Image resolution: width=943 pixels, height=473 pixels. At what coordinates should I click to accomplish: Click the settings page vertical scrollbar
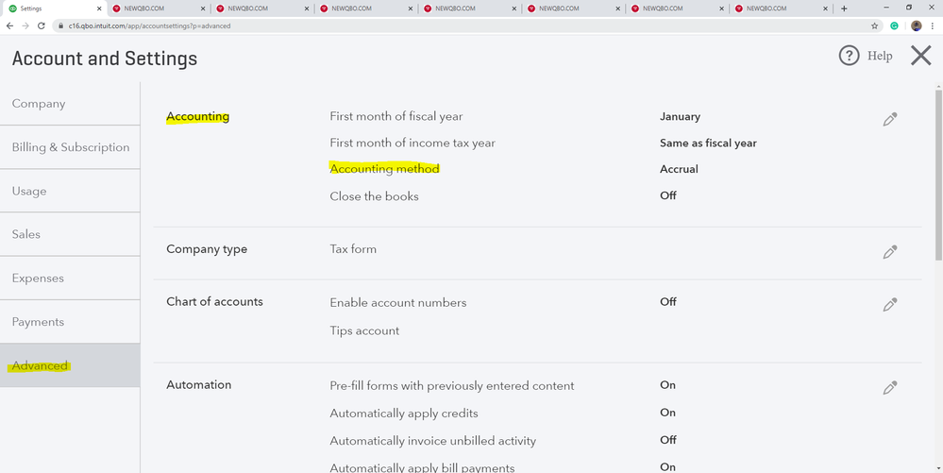pyautogui.click(x=937, y=170)
